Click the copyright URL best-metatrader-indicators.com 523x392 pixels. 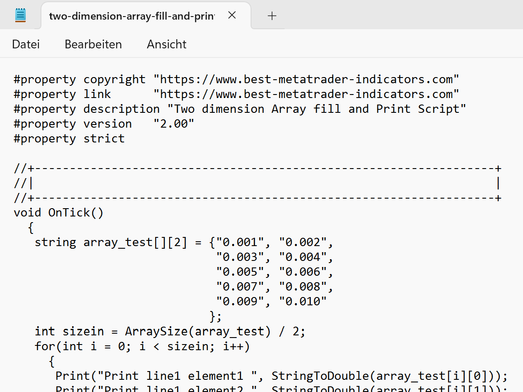[305, 79]
